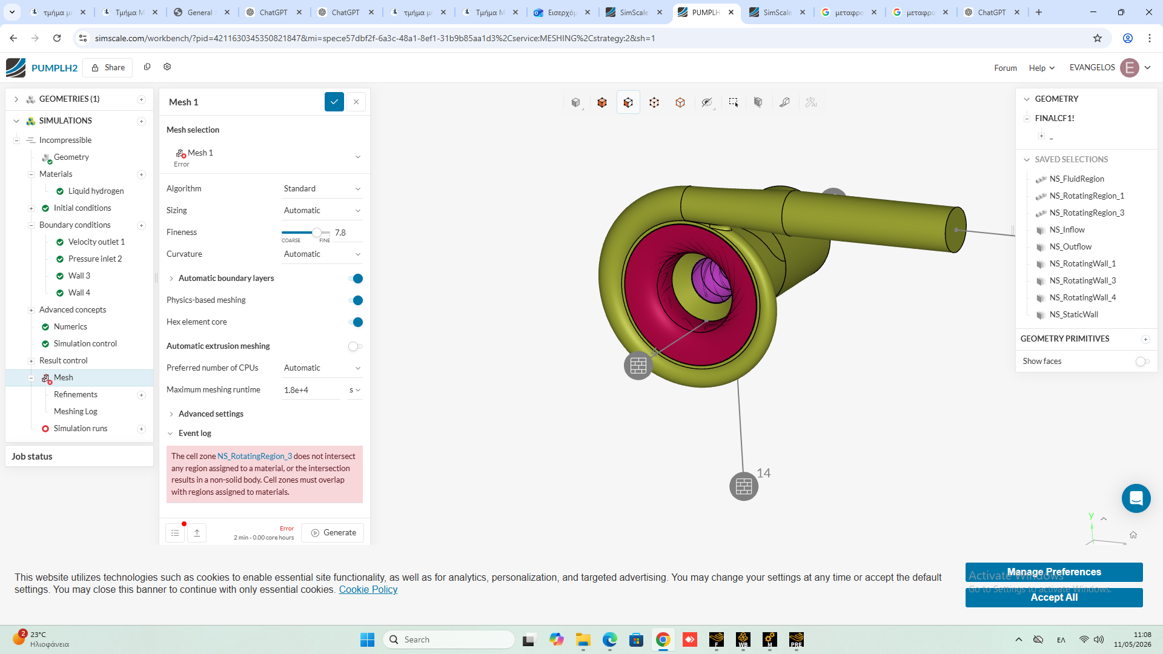Click the upload arrow icon near Generate
1163x654 pixels.
click(x=197, y=533)
